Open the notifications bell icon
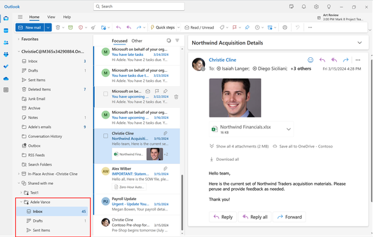This screenshot has height=237, width=373. coord(304,6)
